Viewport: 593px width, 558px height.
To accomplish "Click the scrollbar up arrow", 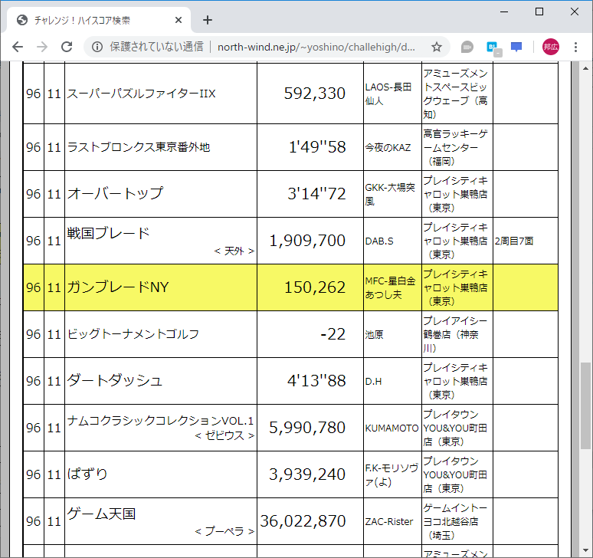I will [585, 68].
